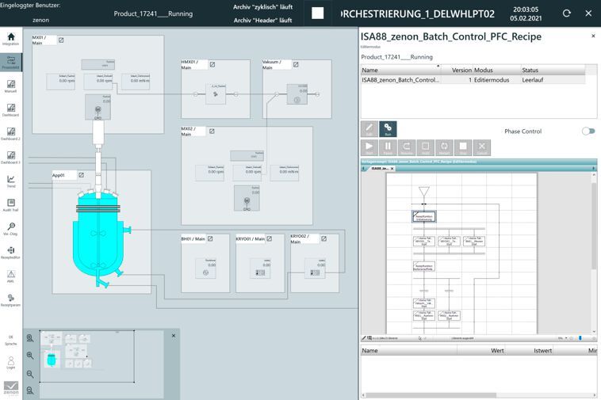This screenshot has width=601, height=400.
Task: Click the parameter table Name column header
Action: coord(408,351)
